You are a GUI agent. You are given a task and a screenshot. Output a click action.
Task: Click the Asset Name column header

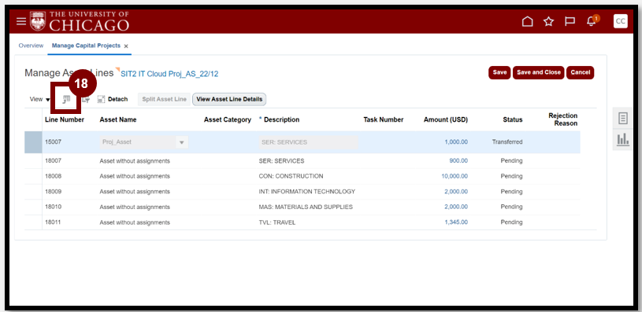pos(118,119)
